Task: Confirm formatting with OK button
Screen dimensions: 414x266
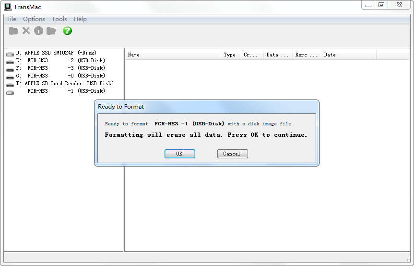Action: [180, 154]
